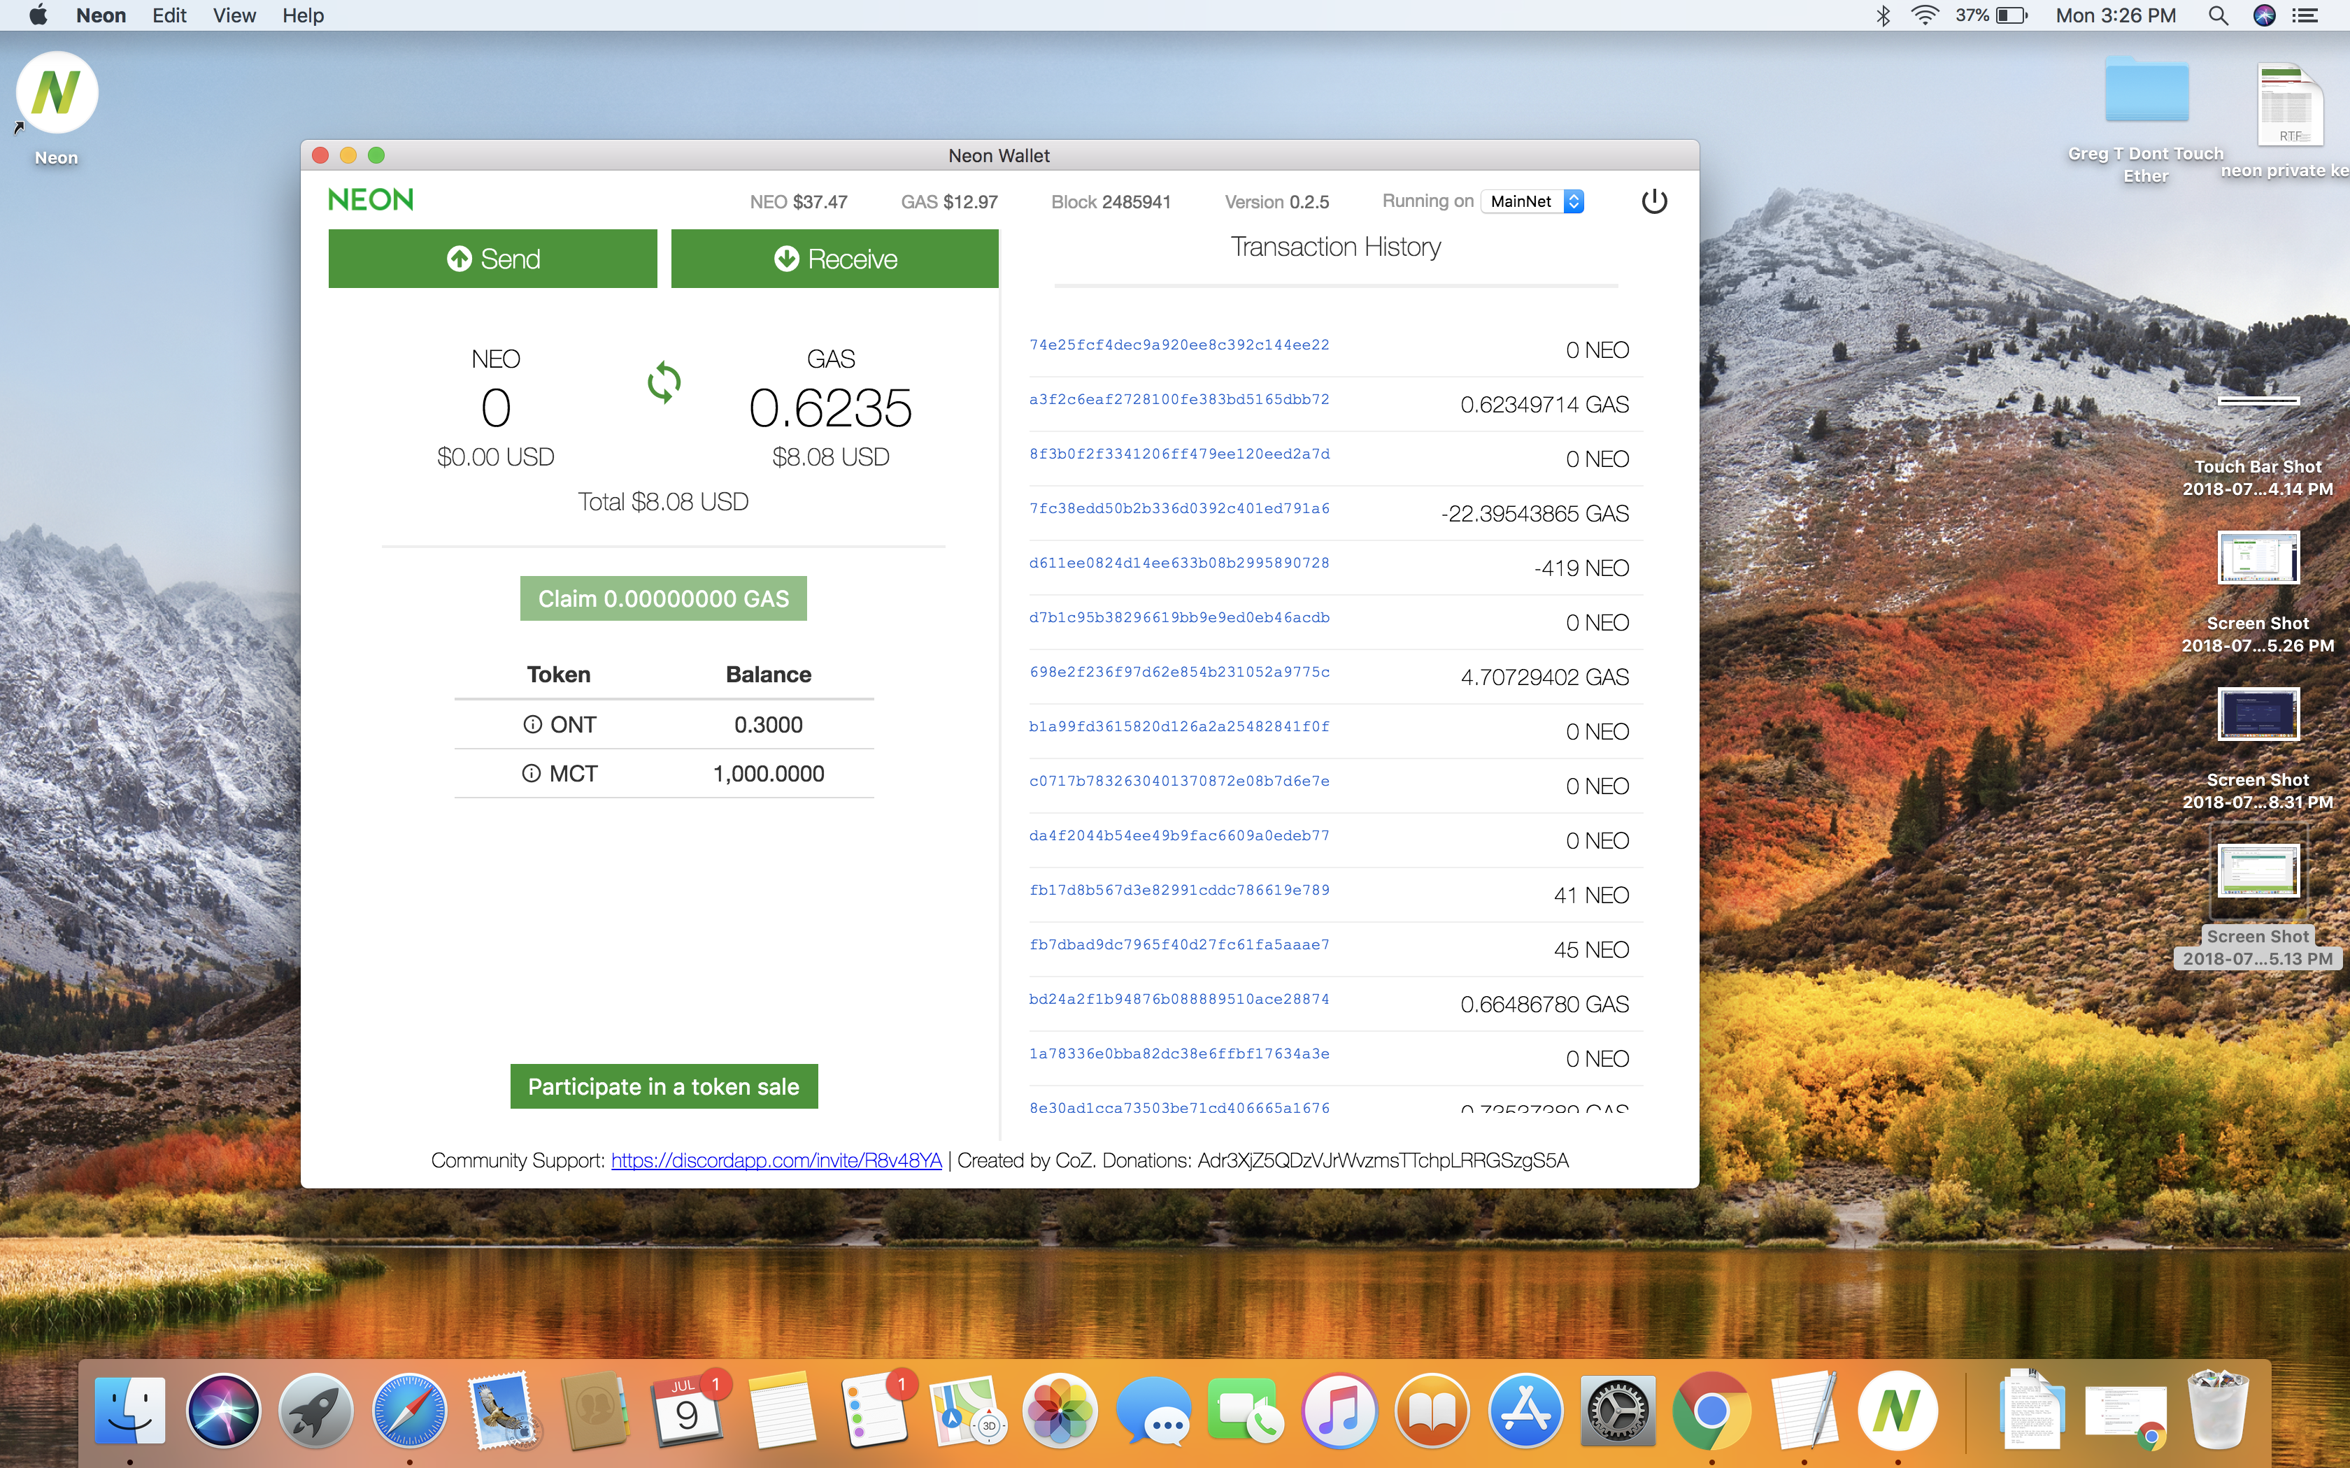Open System Preferences gear in dock
Image resolution: width=2350 pixels, height=1468 pixels.
(x=1618, y=1411)
